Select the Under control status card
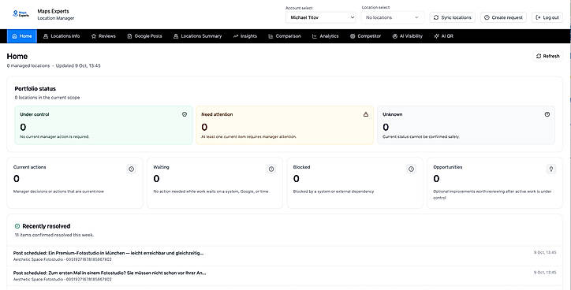The width and height of the screenshot is (571, 290). (103, 125)
